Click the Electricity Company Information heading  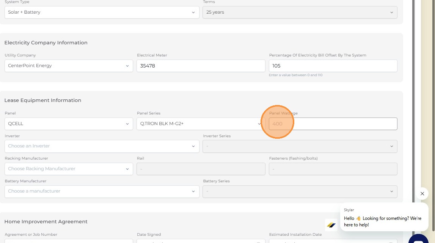coord(46,42)
